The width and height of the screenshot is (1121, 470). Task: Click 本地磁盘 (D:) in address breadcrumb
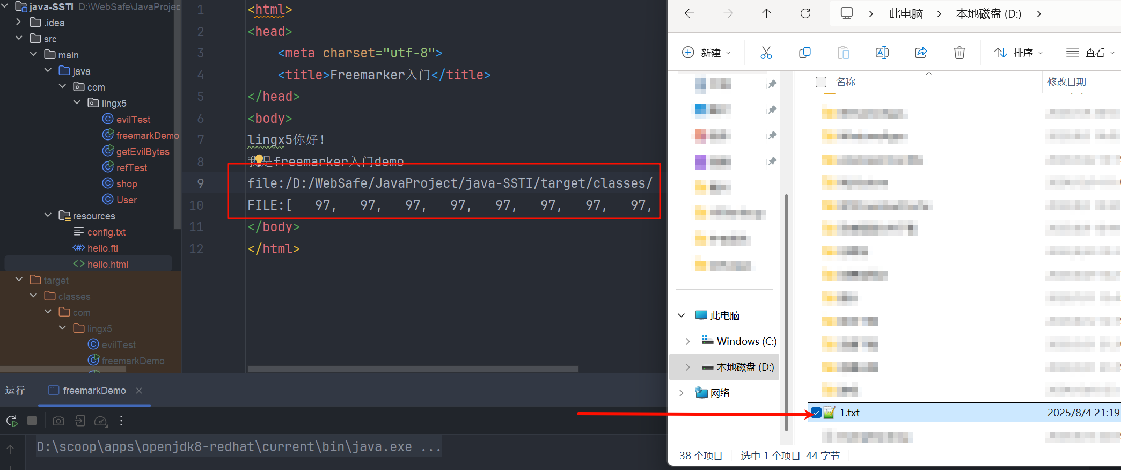(x=988, y=14)
